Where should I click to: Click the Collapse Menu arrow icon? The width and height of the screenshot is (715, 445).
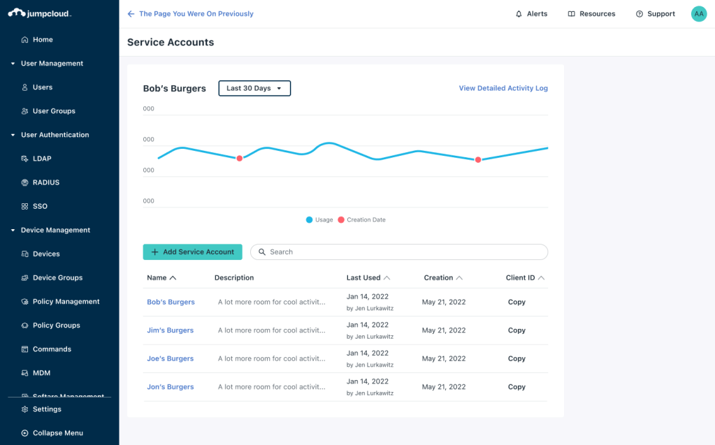tap(25, 433)
